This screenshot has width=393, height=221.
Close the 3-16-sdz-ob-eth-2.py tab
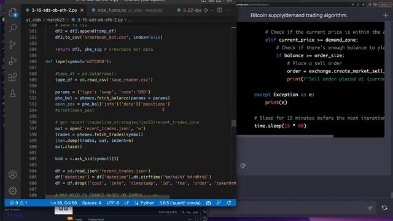[x=82, y=10]
